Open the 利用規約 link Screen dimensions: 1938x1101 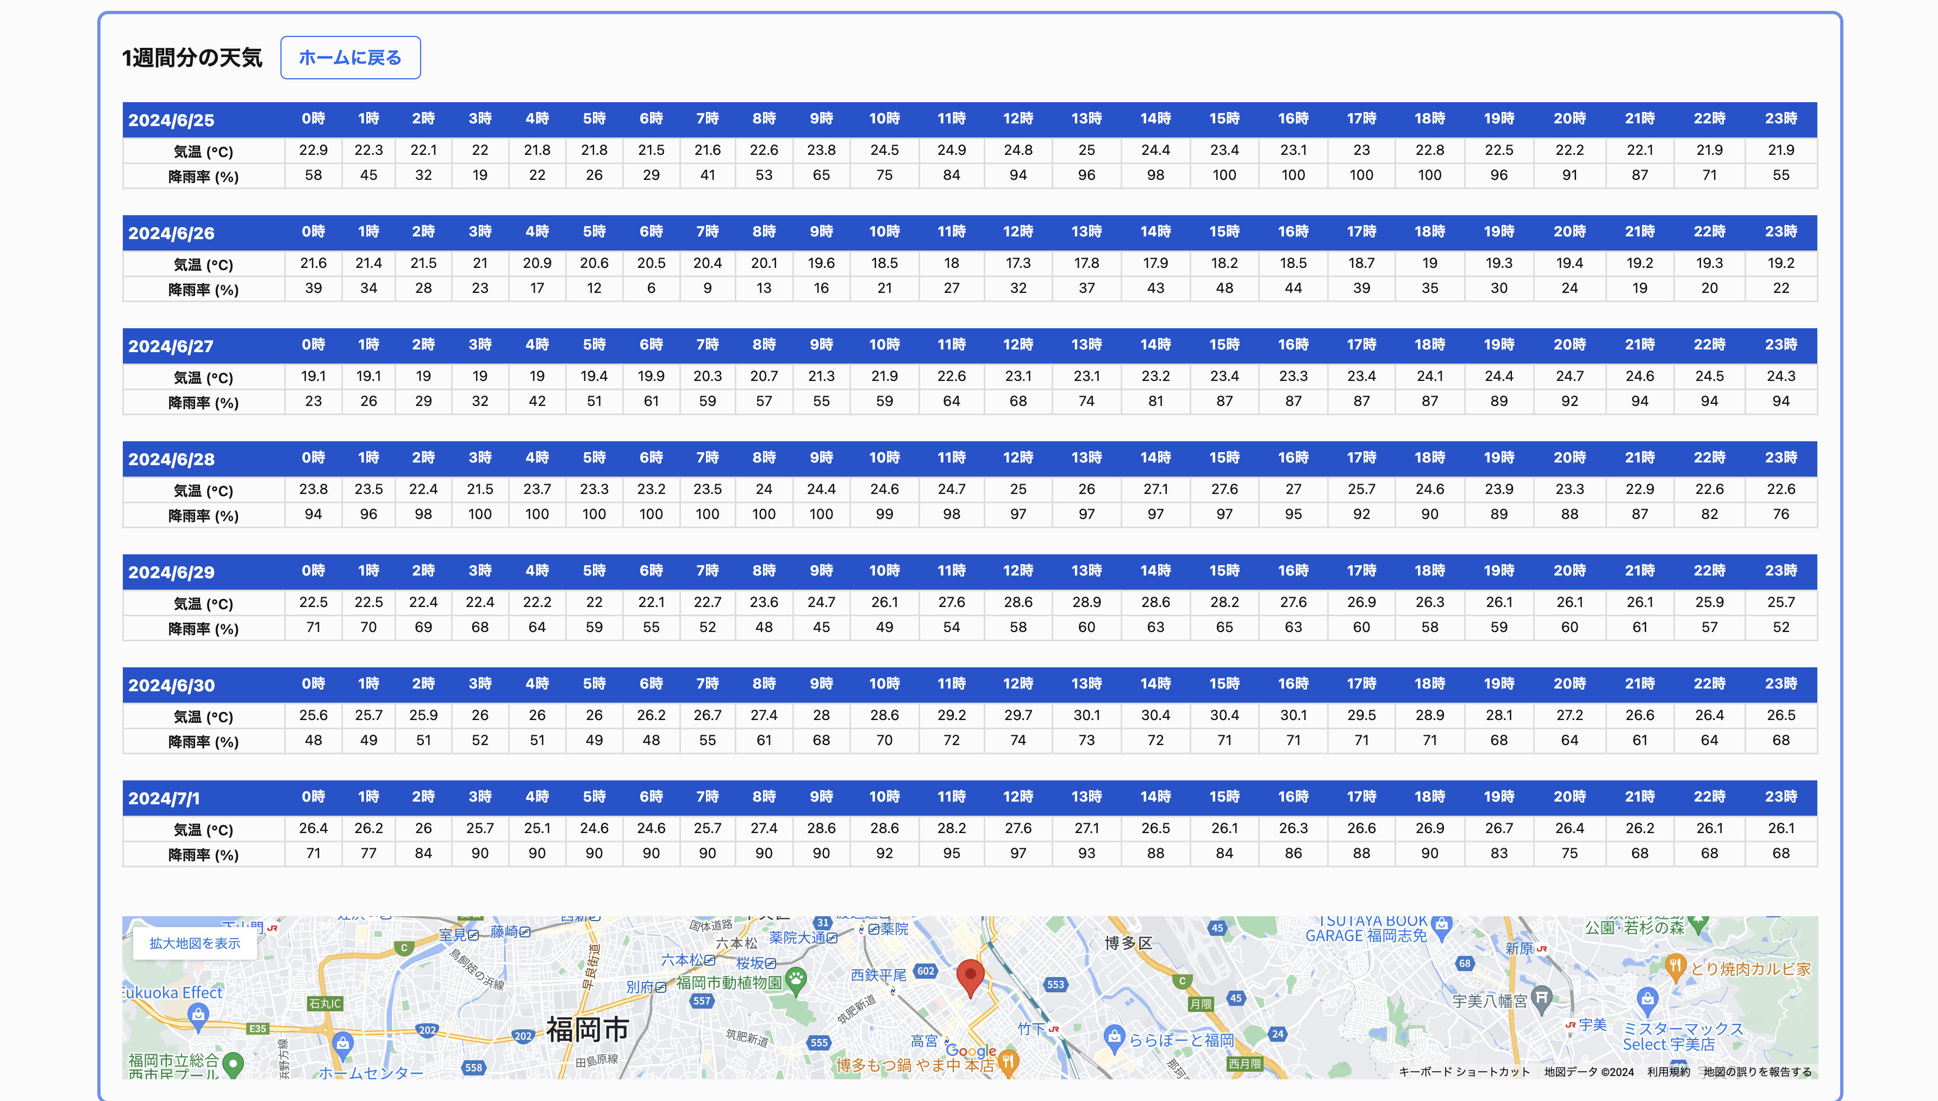coord(1668,1072)
